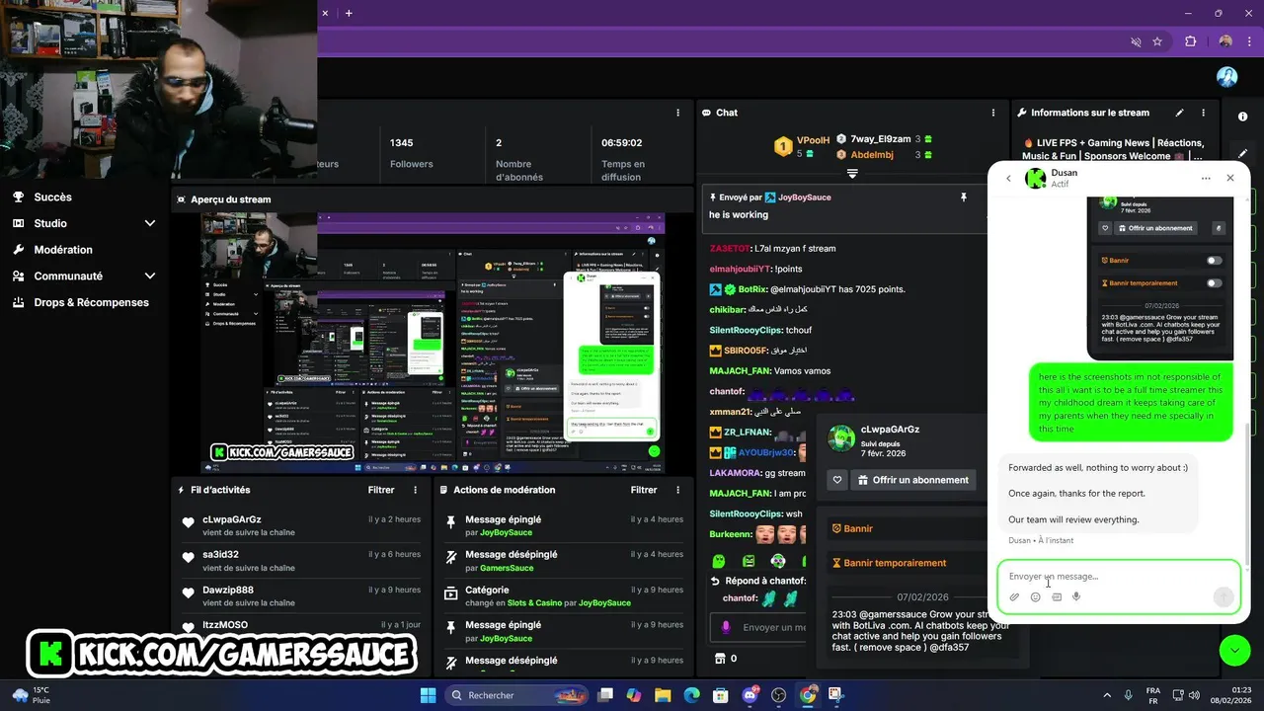Viewport: 1264px width, 711px height.
Task: Open GamersSauce link in moderation actions
Action: pos(507,568)
